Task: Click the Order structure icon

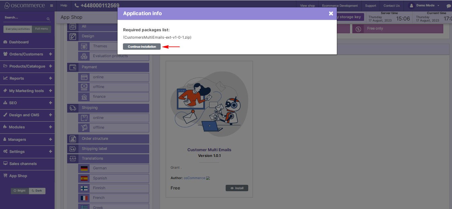Action: coord(73,139)
